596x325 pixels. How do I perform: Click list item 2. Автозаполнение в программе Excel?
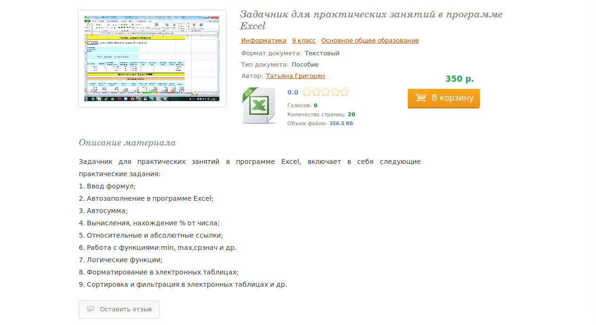pyautogui.click(x=146, y=198)
